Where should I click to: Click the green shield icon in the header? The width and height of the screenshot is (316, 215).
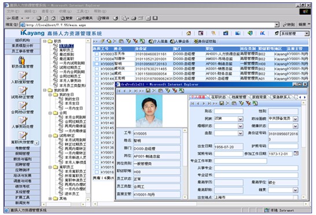click(250, 33)
